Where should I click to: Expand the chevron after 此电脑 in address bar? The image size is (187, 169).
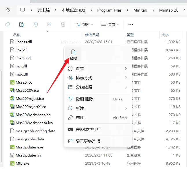pos(56,10)
